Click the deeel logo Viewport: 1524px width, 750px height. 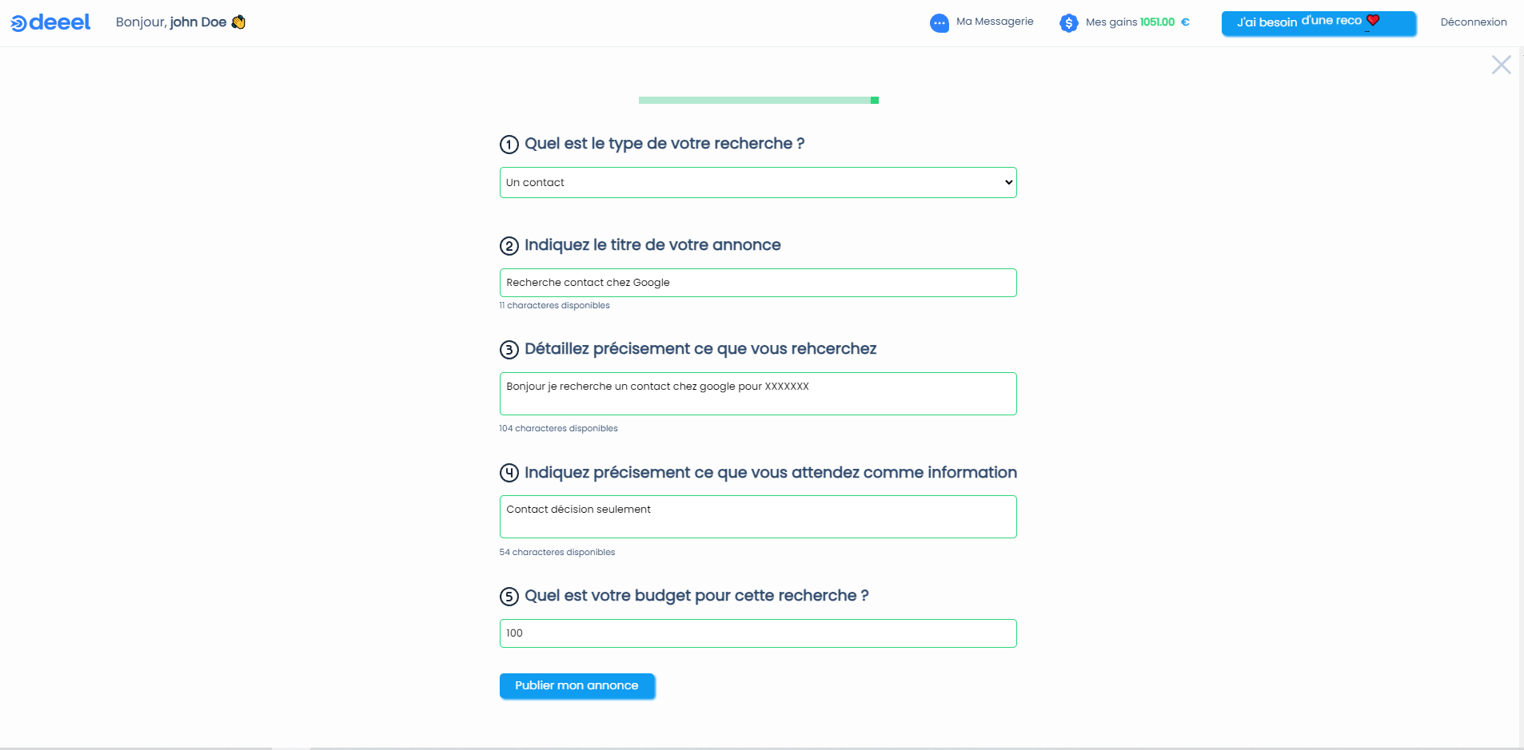(50, 22)
